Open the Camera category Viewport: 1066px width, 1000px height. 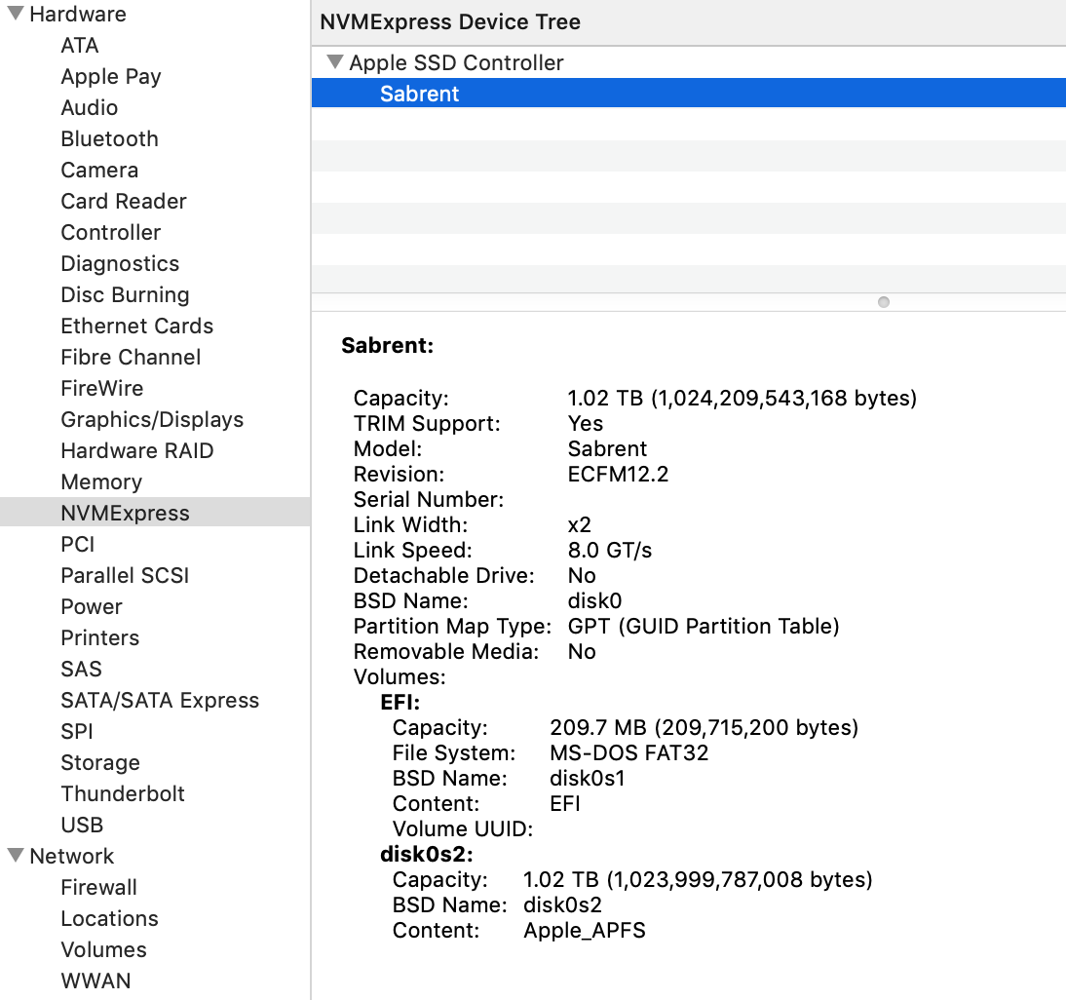[99, 170]
